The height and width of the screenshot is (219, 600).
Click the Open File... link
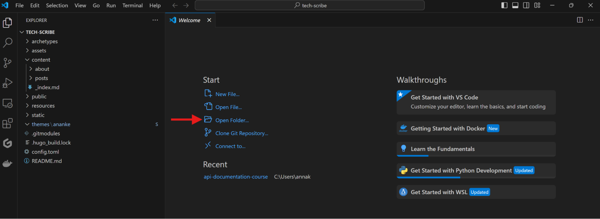point(229,107)
